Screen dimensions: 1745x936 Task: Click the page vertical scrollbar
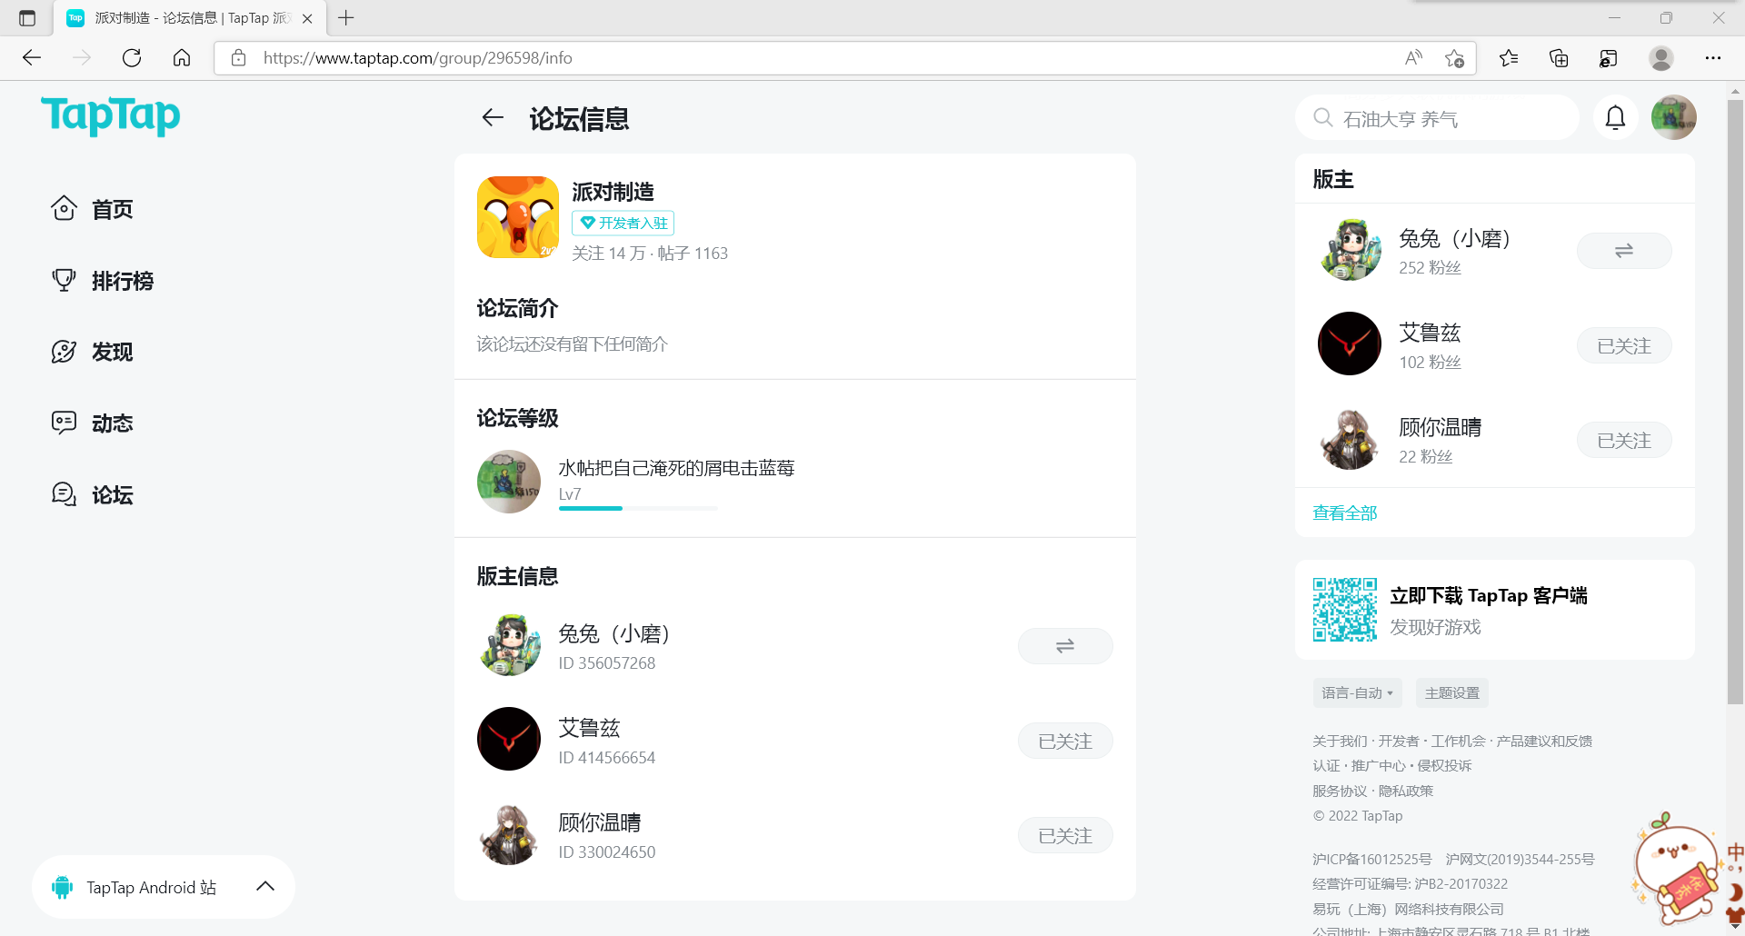(x=1735, y=400)
